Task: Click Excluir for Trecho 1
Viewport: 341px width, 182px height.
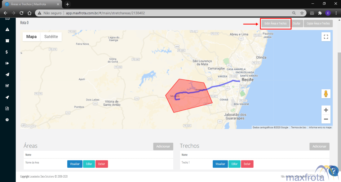Action: click(247, 164)
